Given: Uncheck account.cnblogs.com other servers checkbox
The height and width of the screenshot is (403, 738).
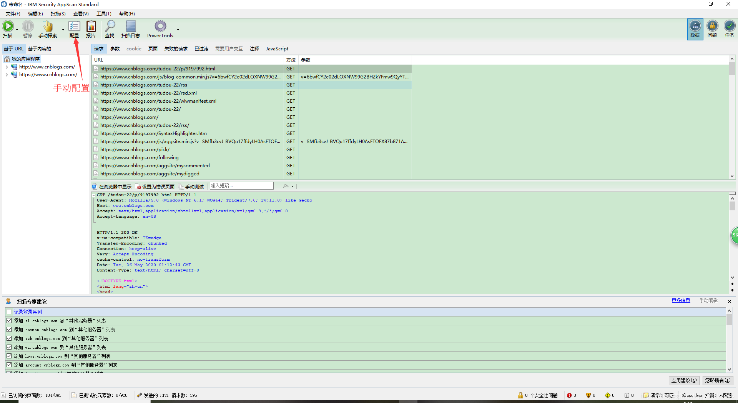Looking at the screenshot, I should coord(9,365).
